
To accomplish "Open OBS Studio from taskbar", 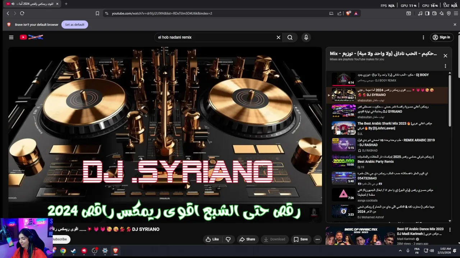I will 95,251.
